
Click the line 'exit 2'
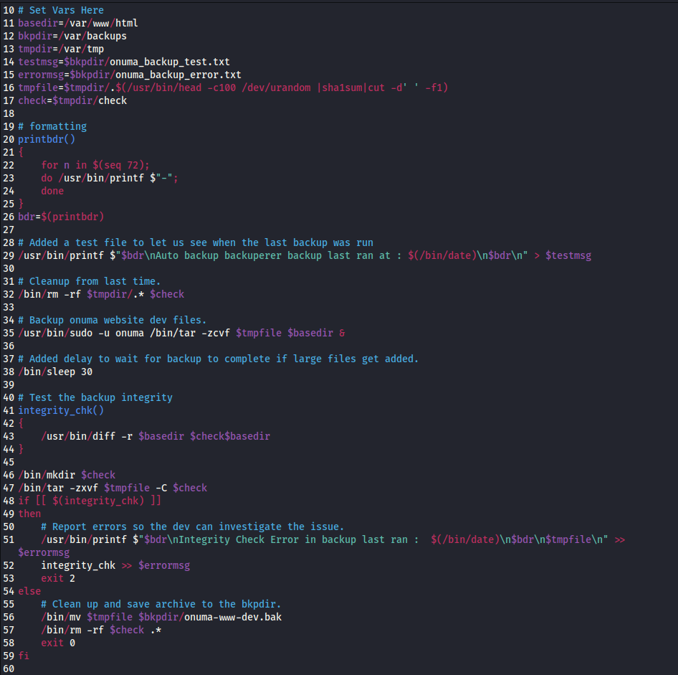coord(58,578)
